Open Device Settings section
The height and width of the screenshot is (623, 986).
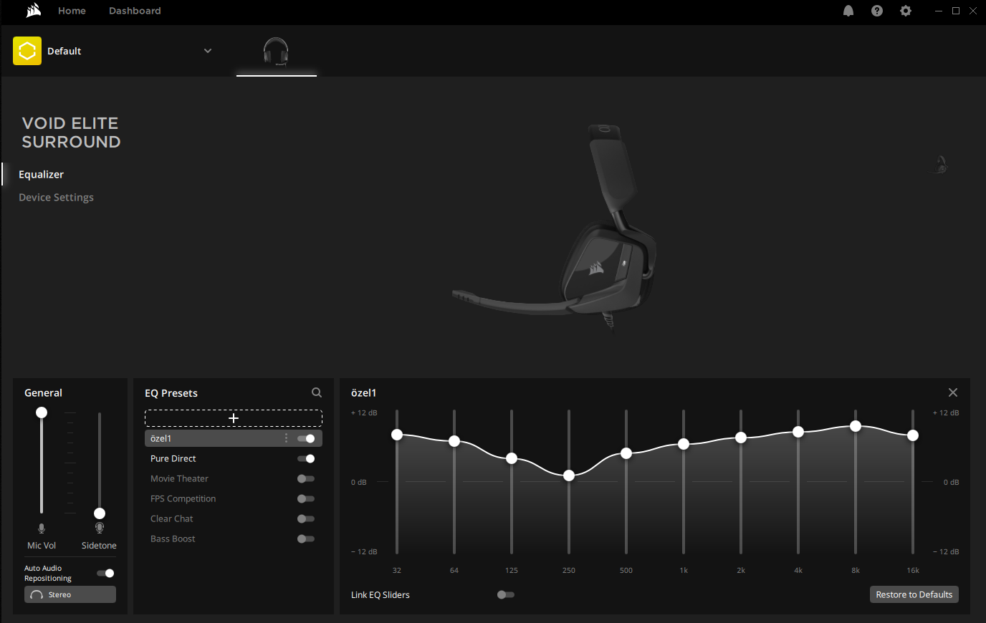point(56,197)
